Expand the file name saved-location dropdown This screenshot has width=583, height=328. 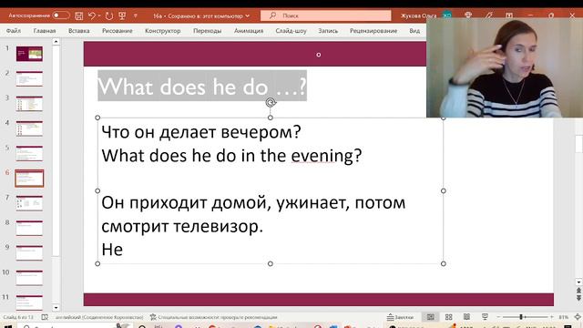[x=247, y=16]
